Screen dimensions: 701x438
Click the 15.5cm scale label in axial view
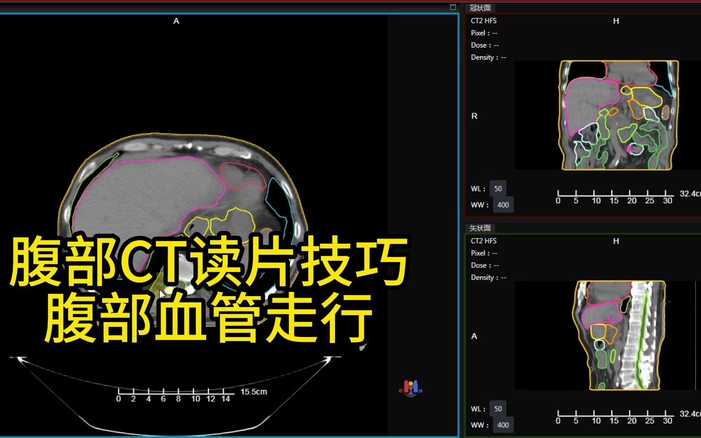click(254, 392)
